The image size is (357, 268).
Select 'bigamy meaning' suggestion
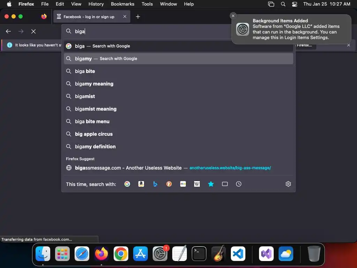178,84
